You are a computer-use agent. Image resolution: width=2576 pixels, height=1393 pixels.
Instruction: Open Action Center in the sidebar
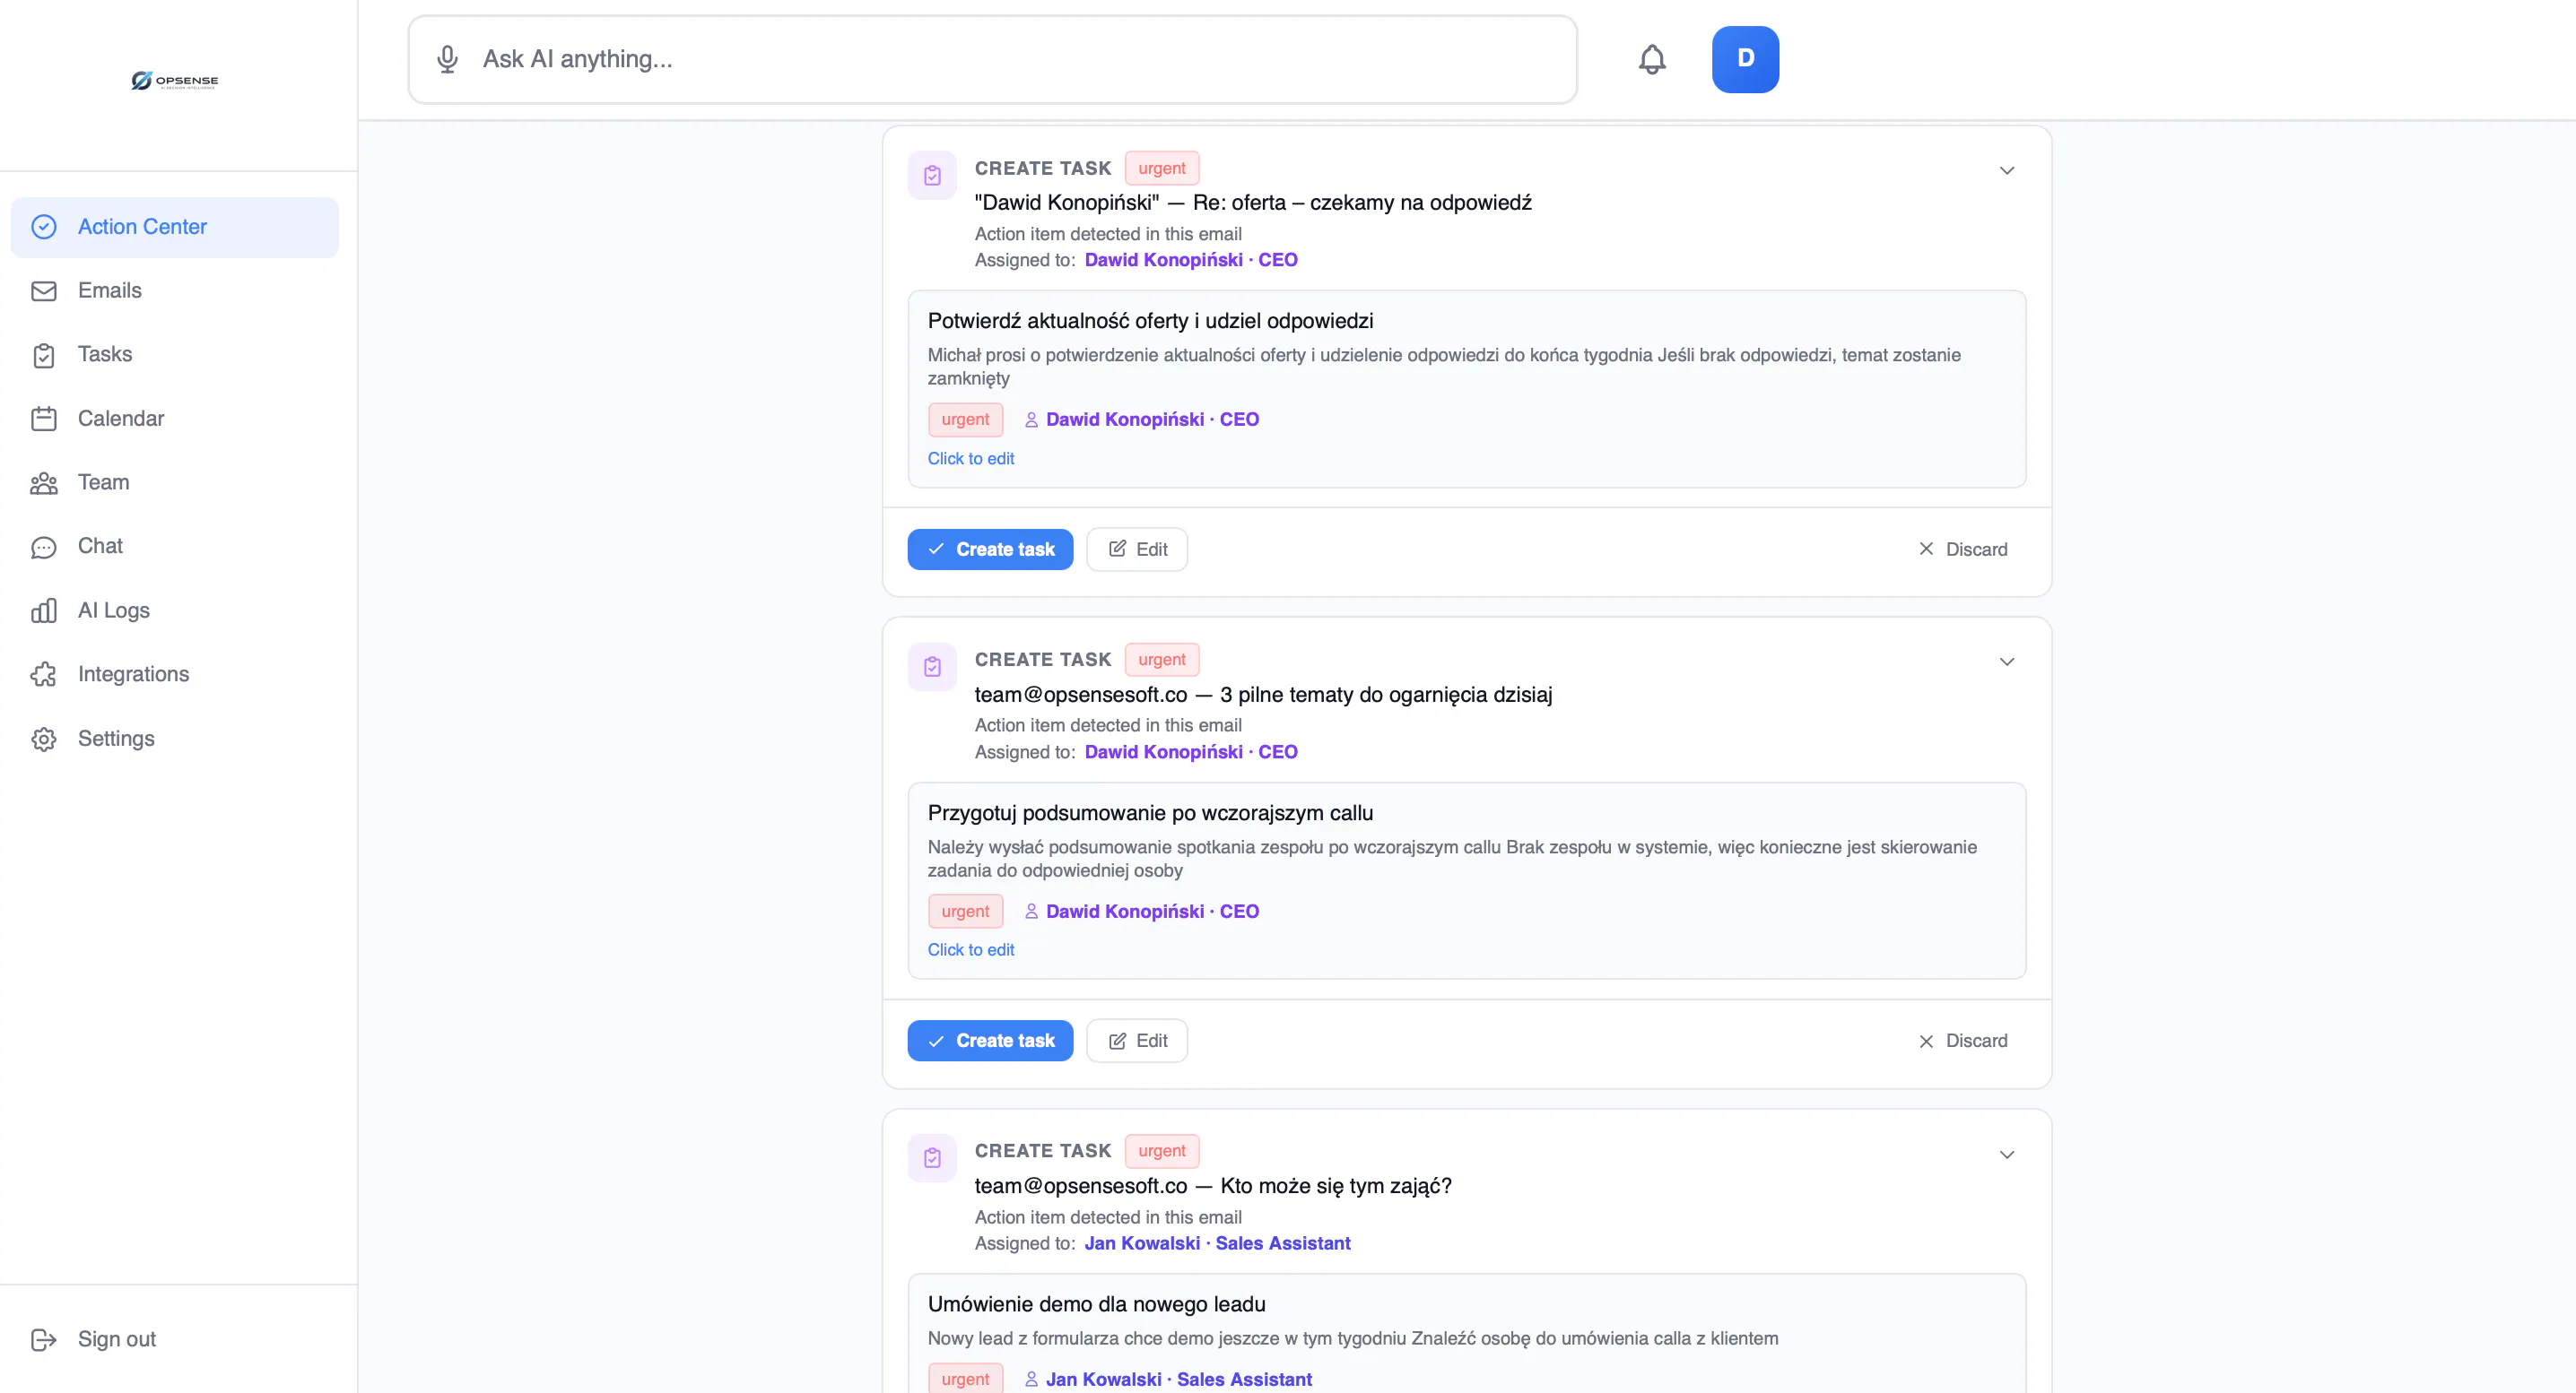click(x=175, y=227)
